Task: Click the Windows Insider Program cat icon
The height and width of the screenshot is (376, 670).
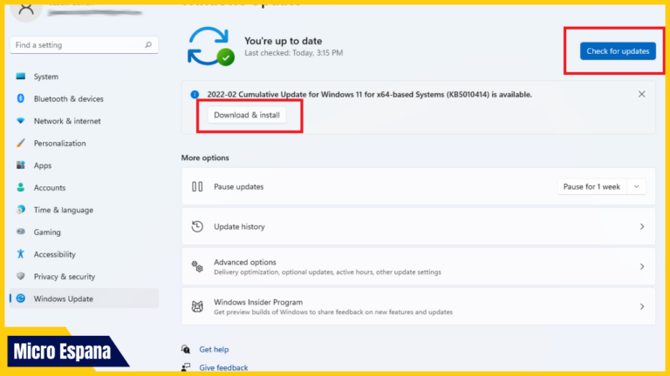Action: coord(197,306)
